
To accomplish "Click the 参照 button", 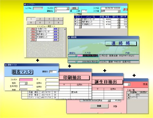I will click(74, 8).
